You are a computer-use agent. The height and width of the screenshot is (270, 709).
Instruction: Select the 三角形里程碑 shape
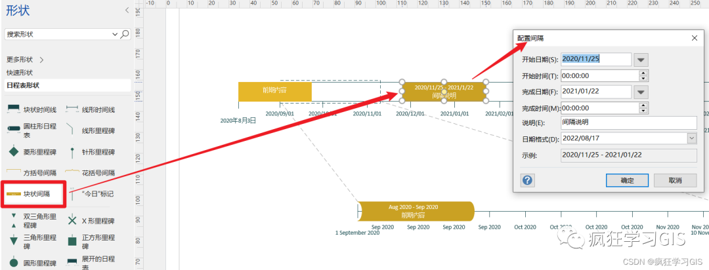(32, 242)
